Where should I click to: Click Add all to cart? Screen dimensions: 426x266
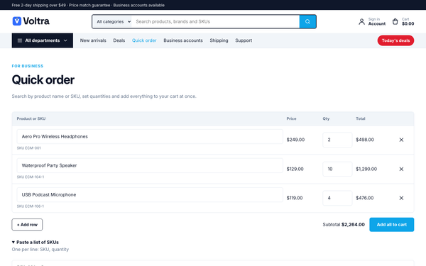click(391, 224)
